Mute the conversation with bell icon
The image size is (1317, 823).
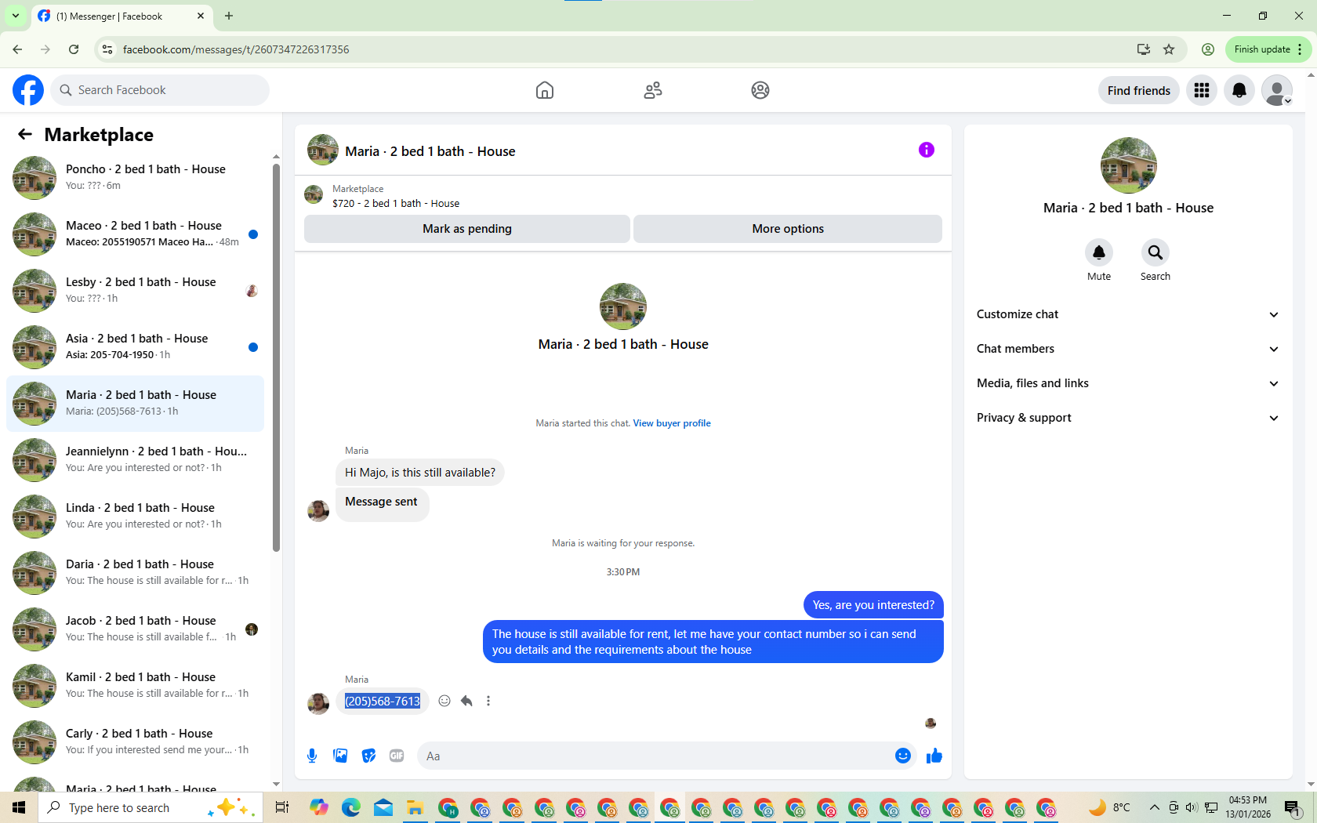(x=1099, y=252)
